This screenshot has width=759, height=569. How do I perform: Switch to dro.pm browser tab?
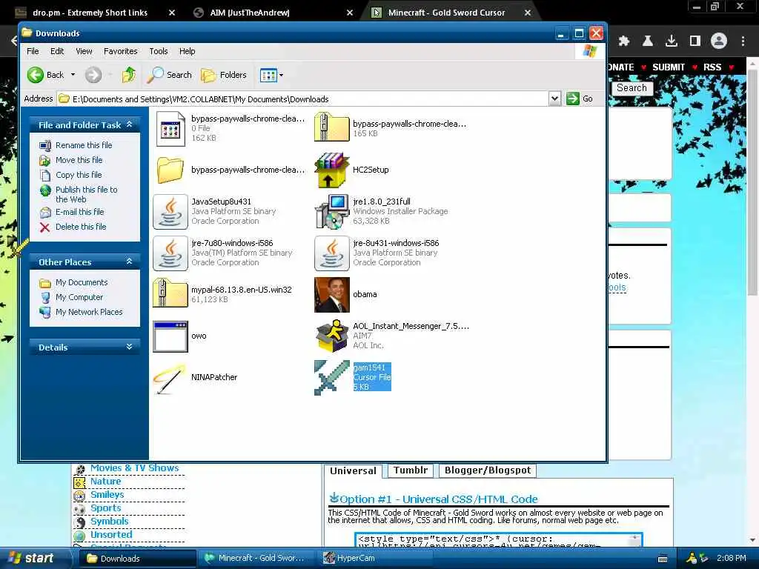[90, 13]
